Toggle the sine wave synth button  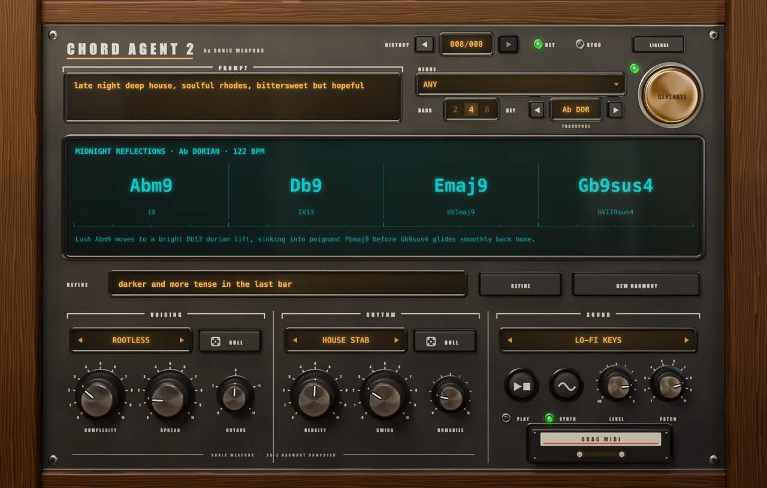tap(566, 385)
